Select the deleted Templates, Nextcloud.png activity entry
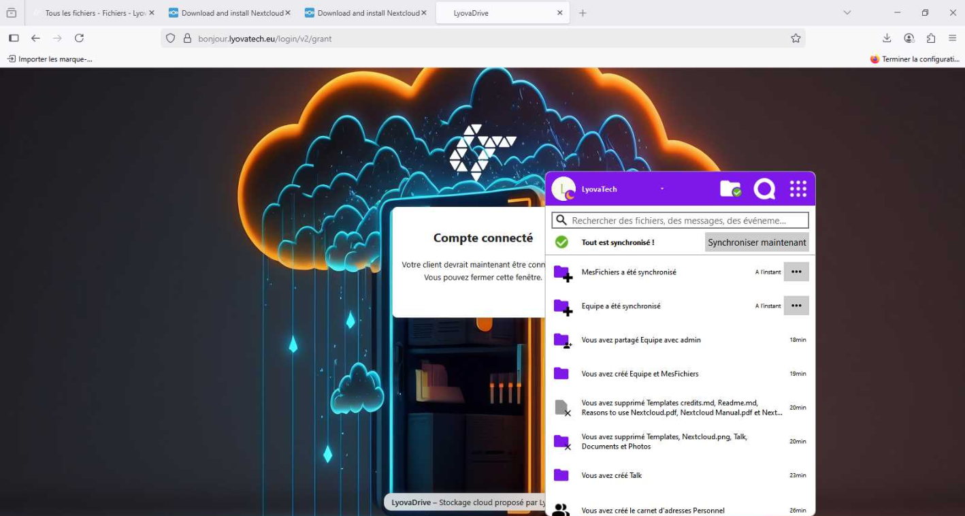965x516 pixels. (681, 442)
